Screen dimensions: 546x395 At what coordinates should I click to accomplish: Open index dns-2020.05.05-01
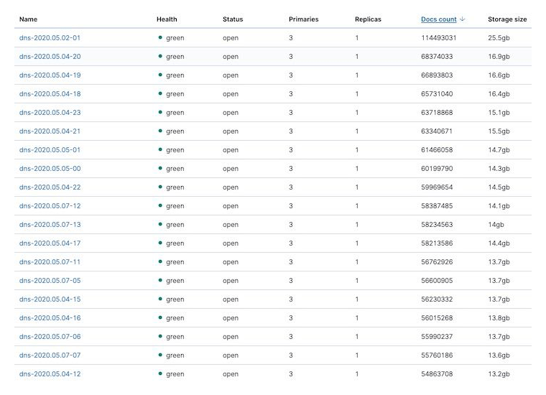point(50,149)
